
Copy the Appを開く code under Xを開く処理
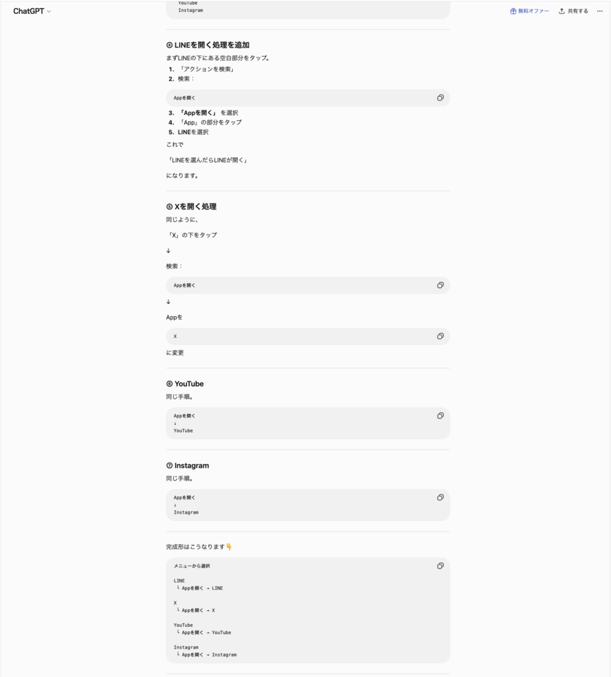440,286
